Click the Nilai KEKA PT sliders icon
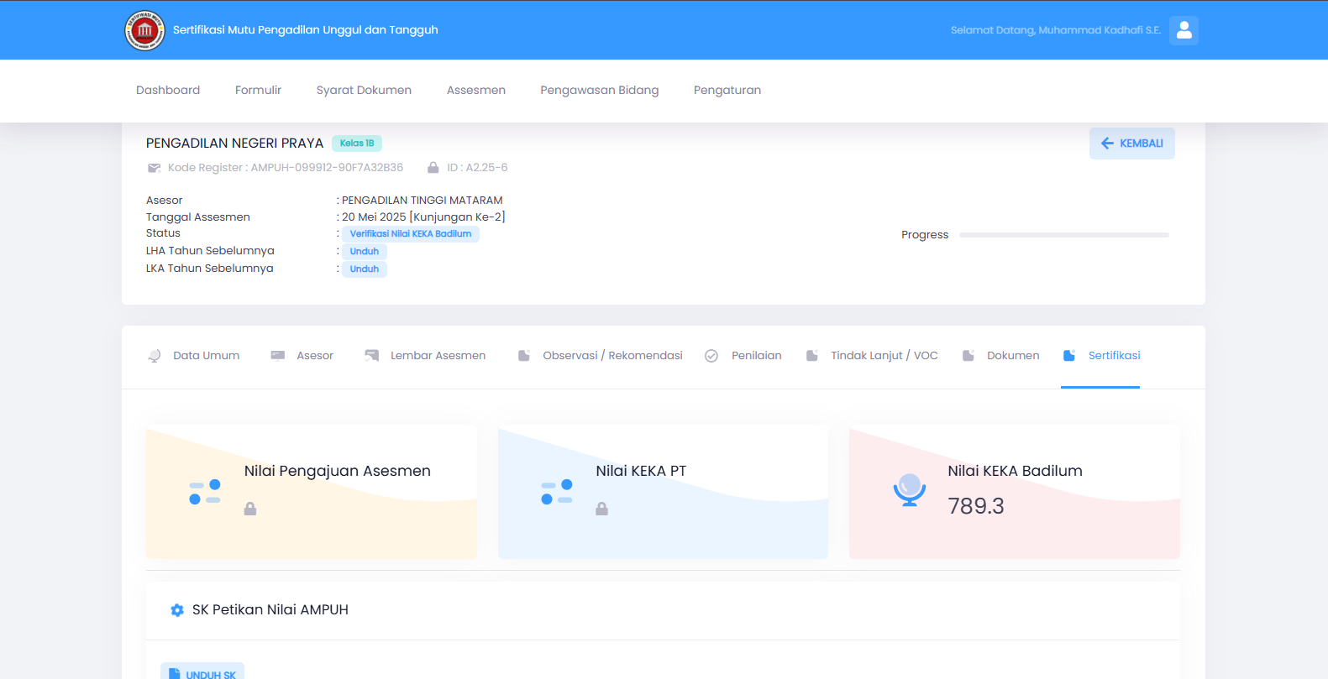Viewport: 1328px width, 679px height. coord(557,492)
